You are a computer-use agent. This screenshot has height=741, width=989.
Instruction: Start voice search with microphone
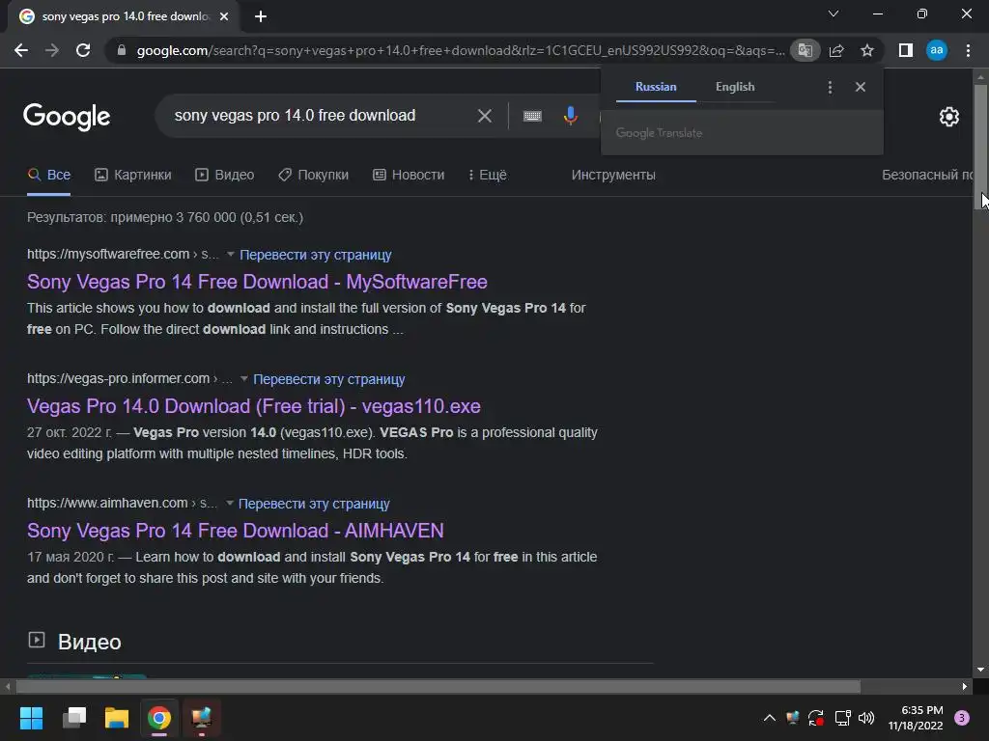pyautogui.click(x=570, y=116)
